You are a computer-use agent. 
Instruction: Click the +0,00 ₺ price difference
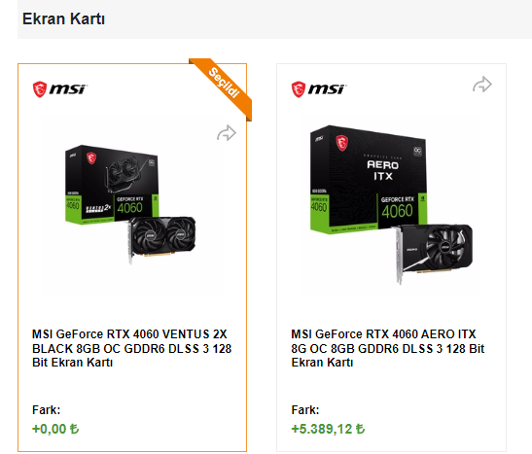[55, 429]
